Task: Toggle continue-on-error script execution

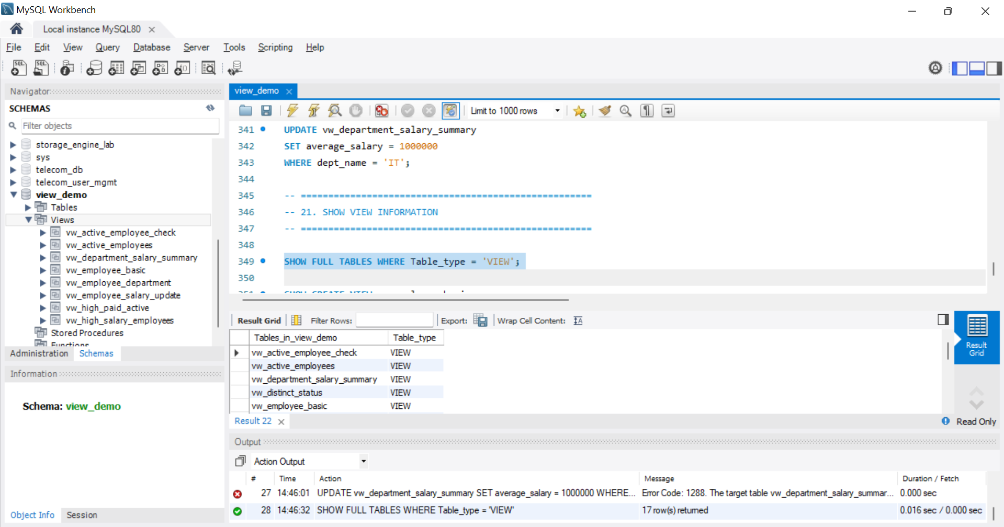Action: [x=382, y=110]
